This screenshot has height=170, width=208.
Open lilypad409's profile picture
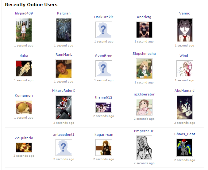[24, 30]
